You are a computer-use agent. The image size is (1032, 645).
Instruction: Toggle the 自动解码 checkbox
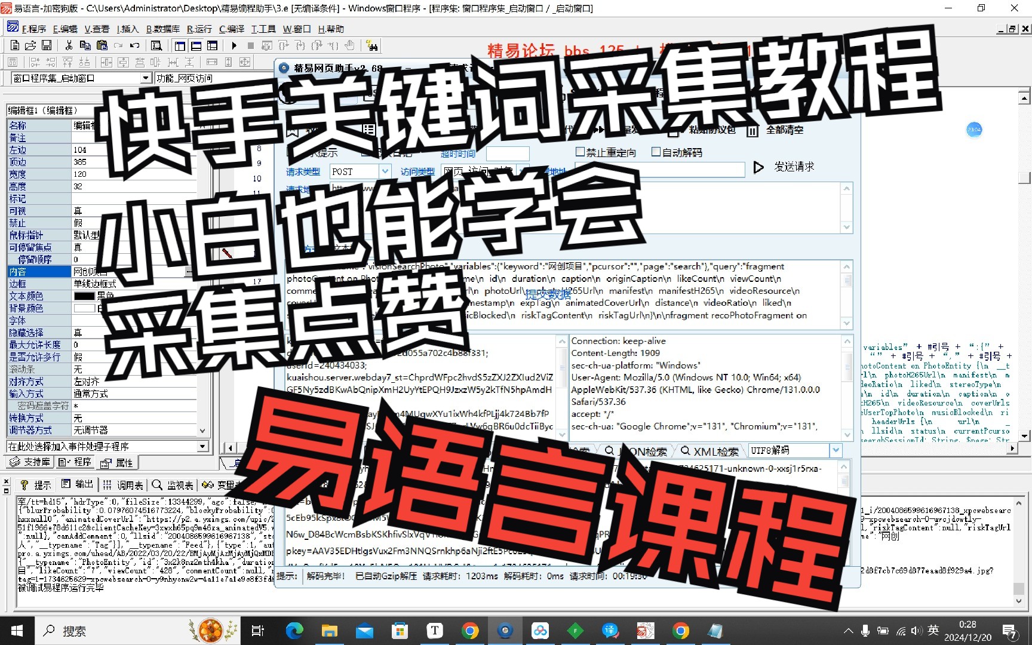[x=656, y=152]
